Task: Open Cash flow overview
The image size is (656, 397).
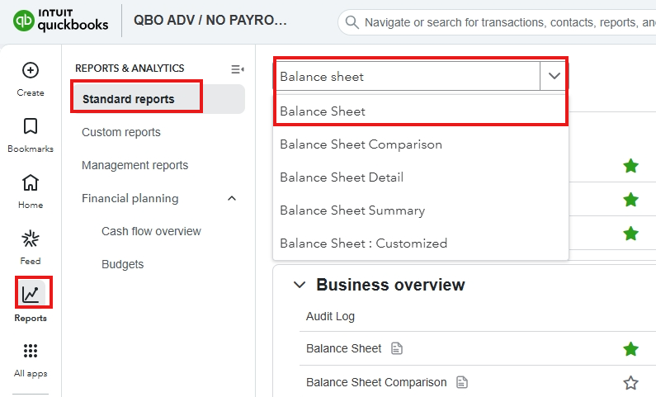Action: [151, 231]
